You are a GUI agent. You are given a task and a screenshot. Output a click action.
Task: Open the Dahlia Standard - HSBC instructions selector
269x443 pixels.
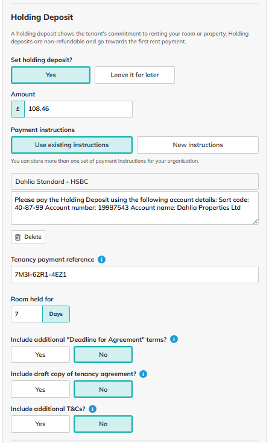[134, 181]
